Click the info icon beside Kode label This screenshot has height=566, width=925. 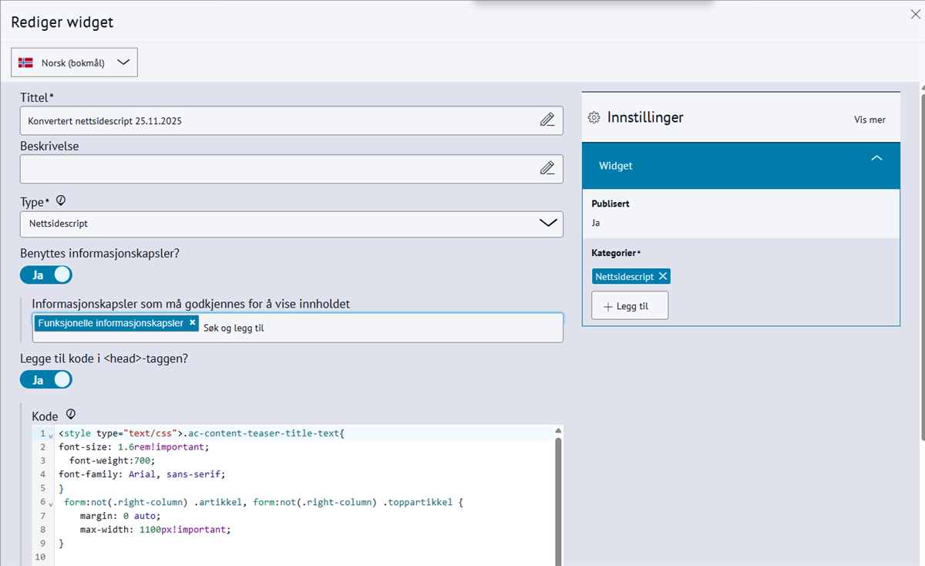tap(71, 415)
